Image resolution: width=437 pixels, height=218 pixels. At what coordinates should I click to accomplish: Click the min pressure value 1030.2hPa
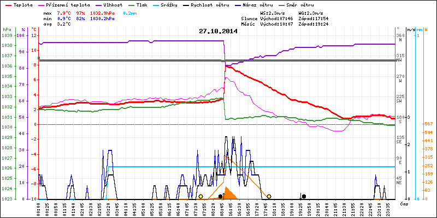pos(102,19)
